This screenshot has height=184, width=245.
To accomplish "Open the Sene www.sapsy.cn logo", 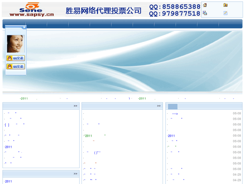I will (x=32, y=9).
